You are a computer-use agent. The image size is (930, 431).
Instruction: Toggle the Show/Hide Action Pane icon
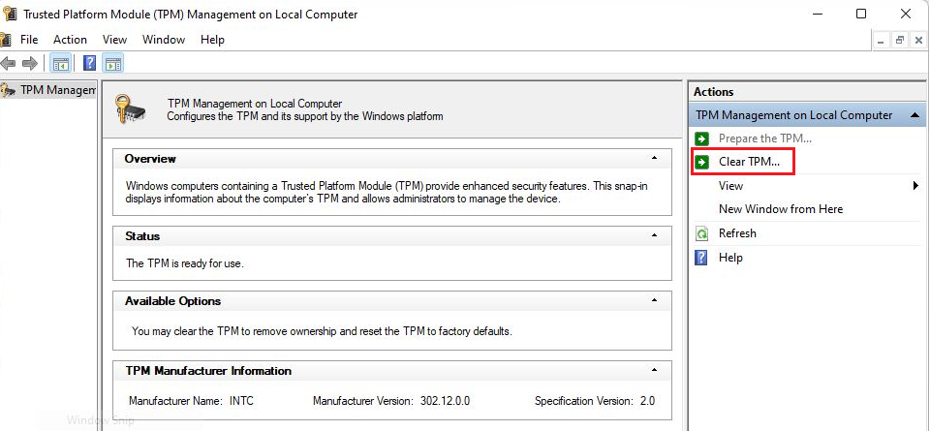(112, 63)
